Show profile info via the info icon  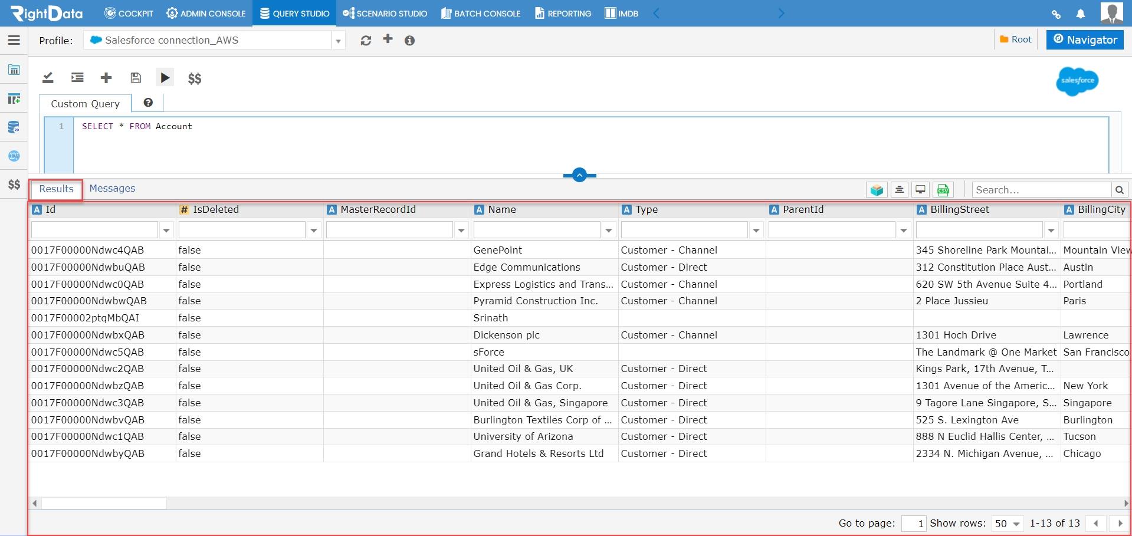coord(409,40)
